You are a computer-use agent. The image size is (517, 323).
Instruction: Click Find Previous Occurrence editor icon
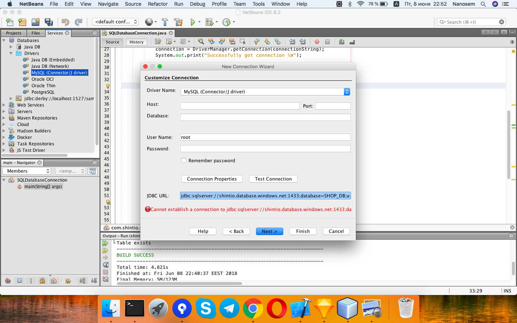(211, 42)
